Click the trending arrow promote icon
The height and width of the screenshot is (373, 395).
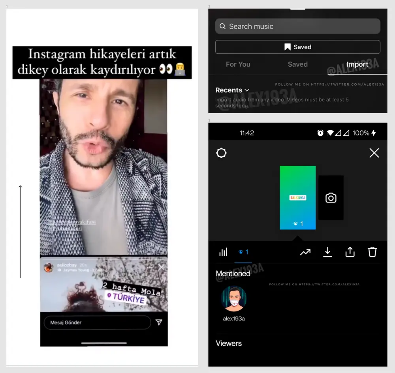pos(305,252)
